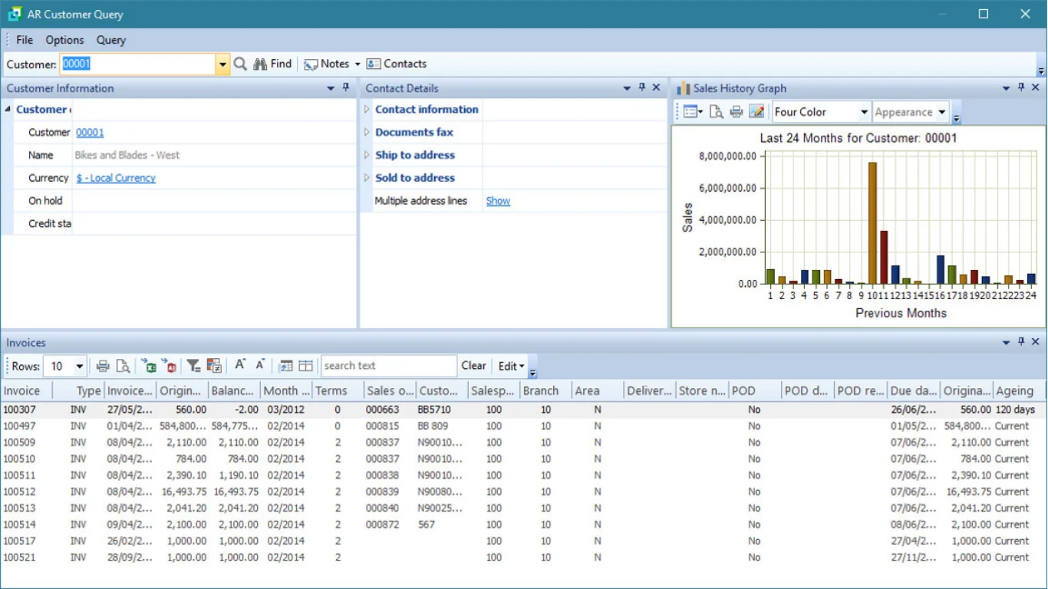This screenshot has width=1048, height=589.
Task: Increase the invoice grid font size
Action: (239, 366)
